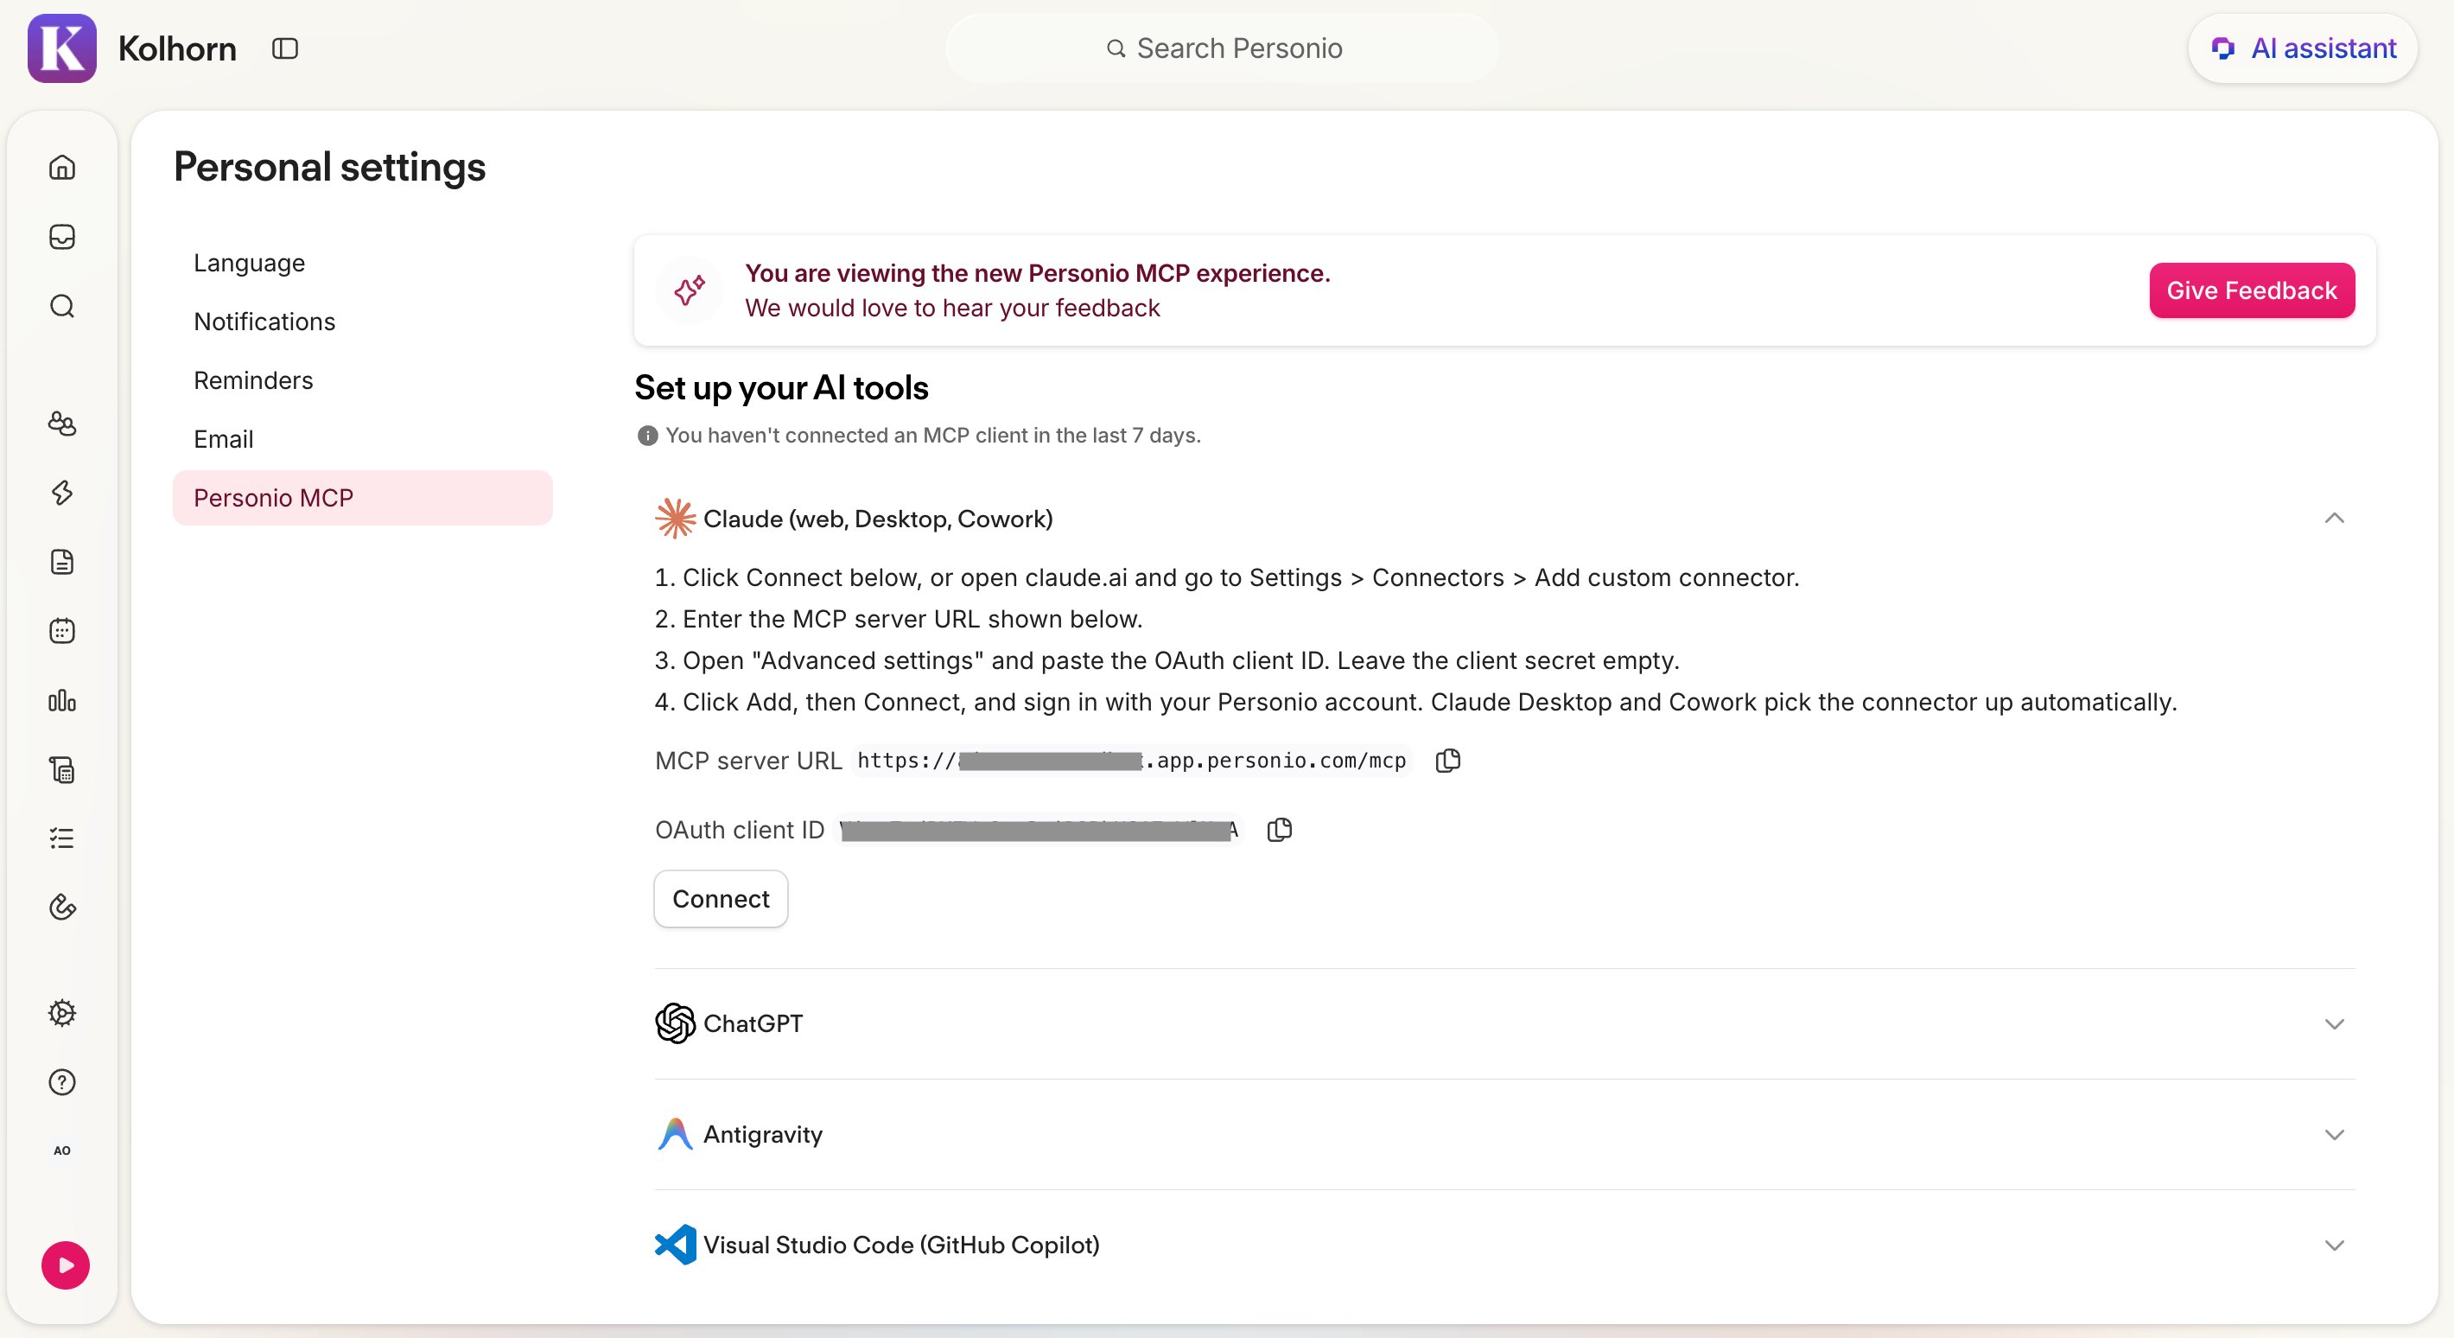Collapse the Claude (web, Desktop, Cowork) section
This screenshot has width=2454, height=1338.
click(x=2334, y=519)
